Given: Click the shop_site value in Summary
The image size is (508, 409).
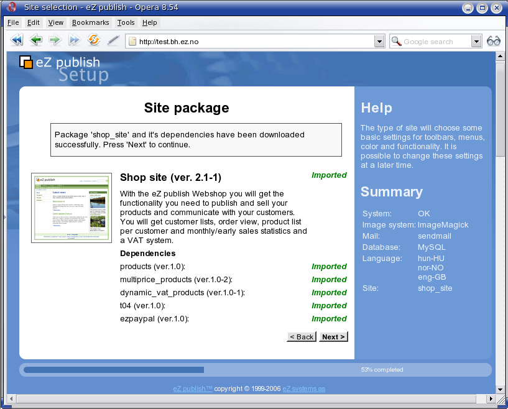Looking at the screenshot, I should (435, 288).
